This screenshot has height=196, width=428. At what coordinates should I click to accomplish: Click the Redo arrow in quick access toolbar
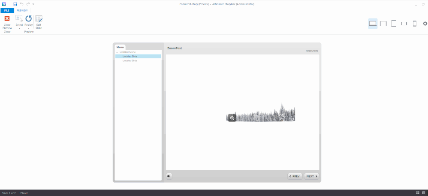click(x=28, y=4)
